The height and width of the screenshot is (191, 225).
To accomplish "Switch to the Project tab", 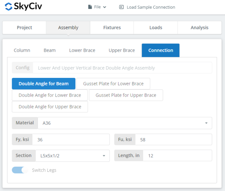I will coord(24,27).
